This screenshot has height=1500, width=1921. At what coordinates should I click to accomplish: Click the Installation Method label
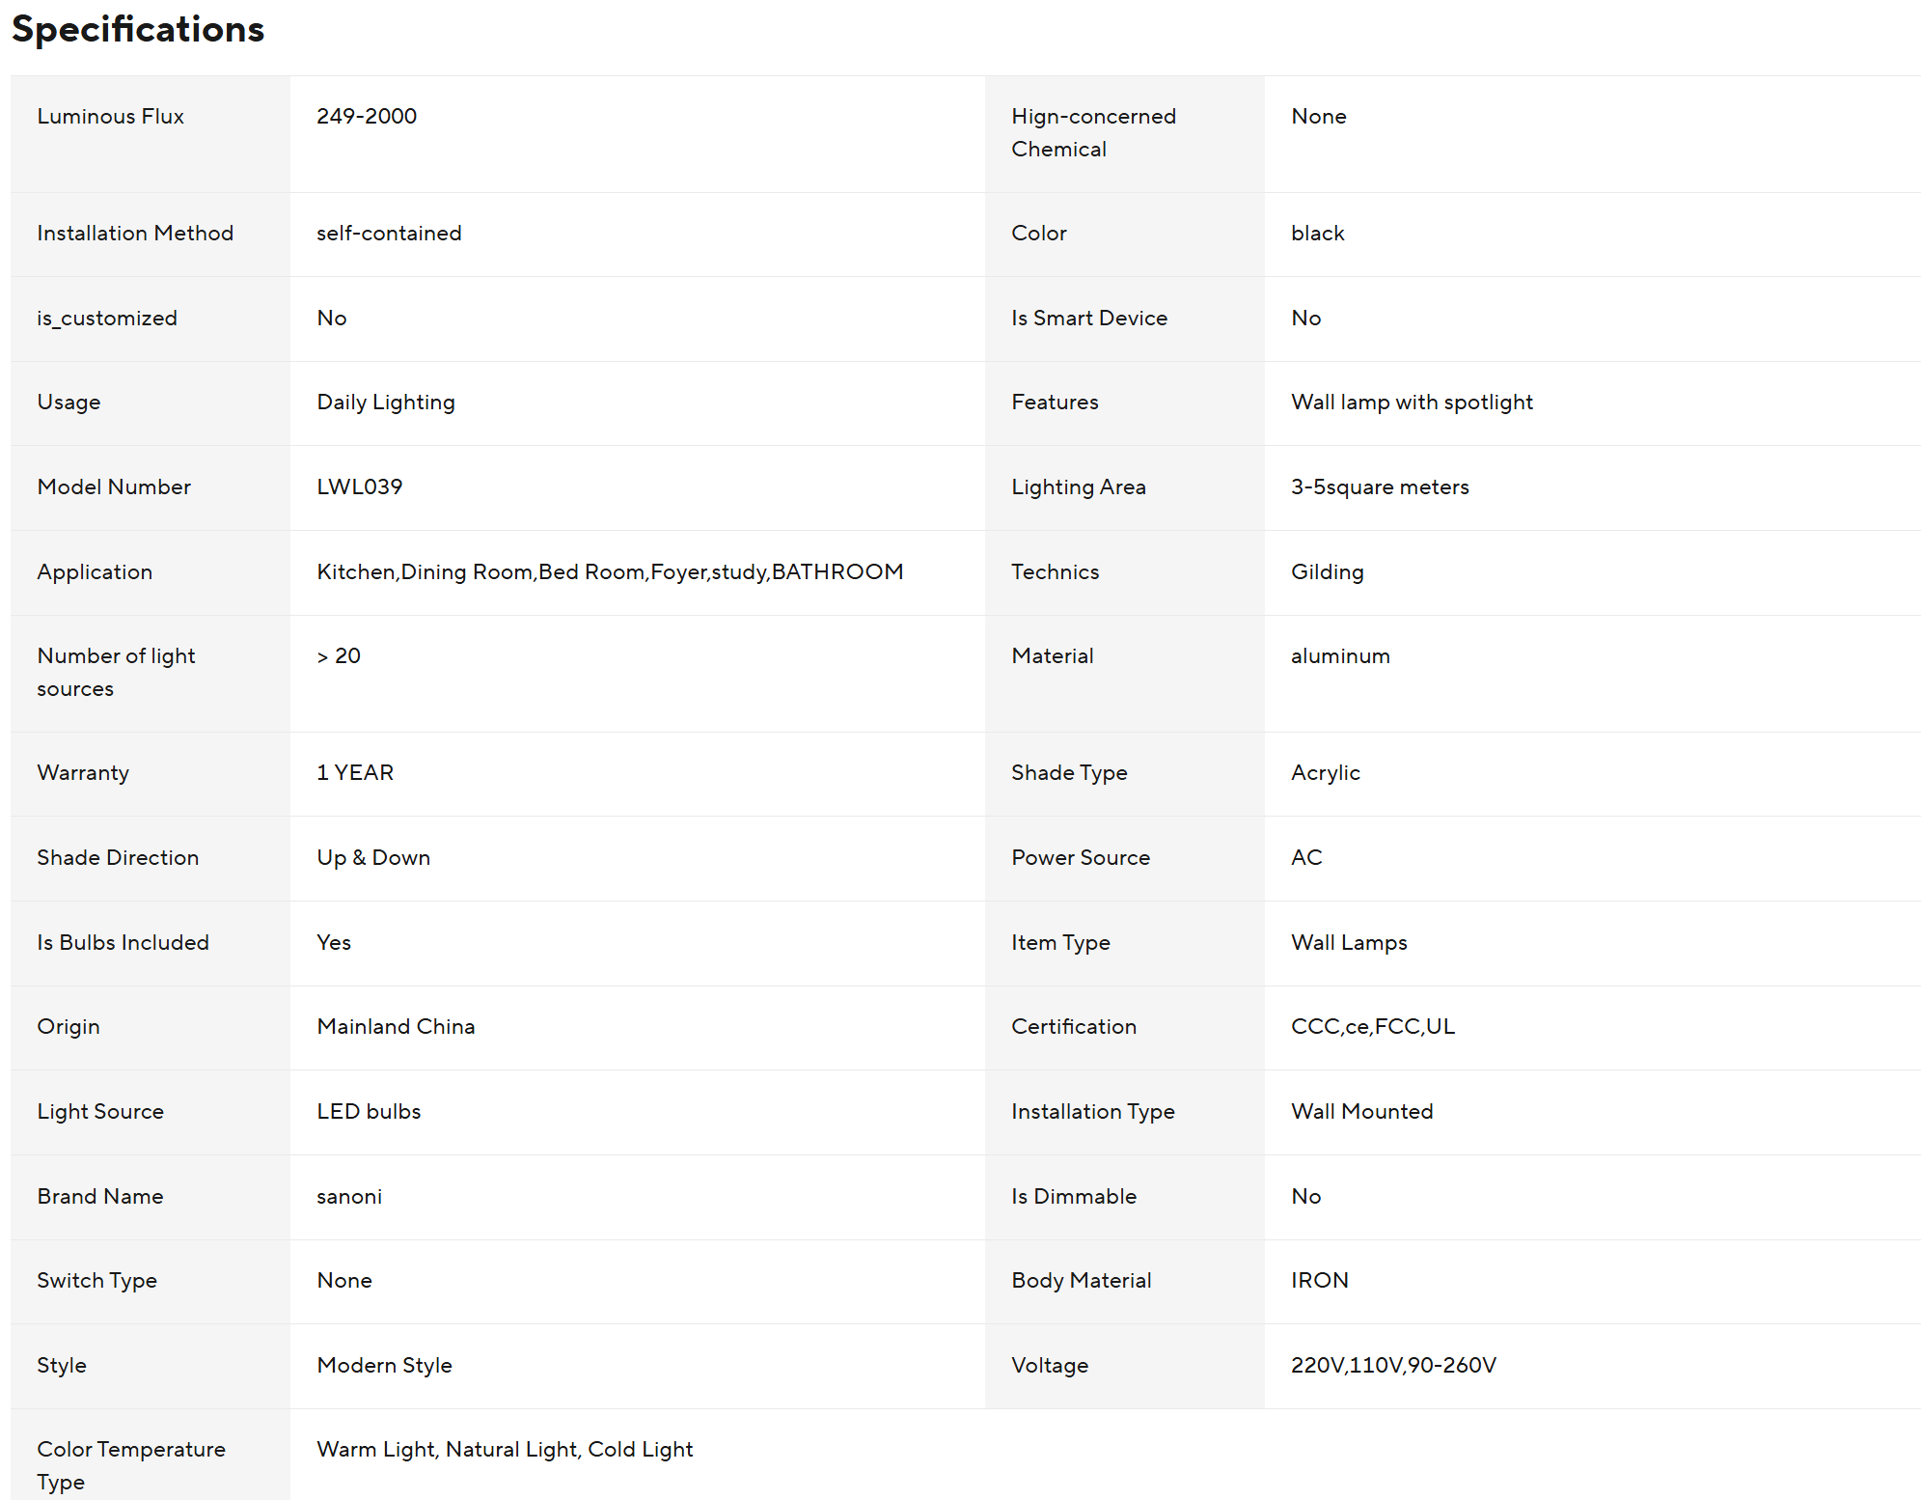tap(135, 233)
